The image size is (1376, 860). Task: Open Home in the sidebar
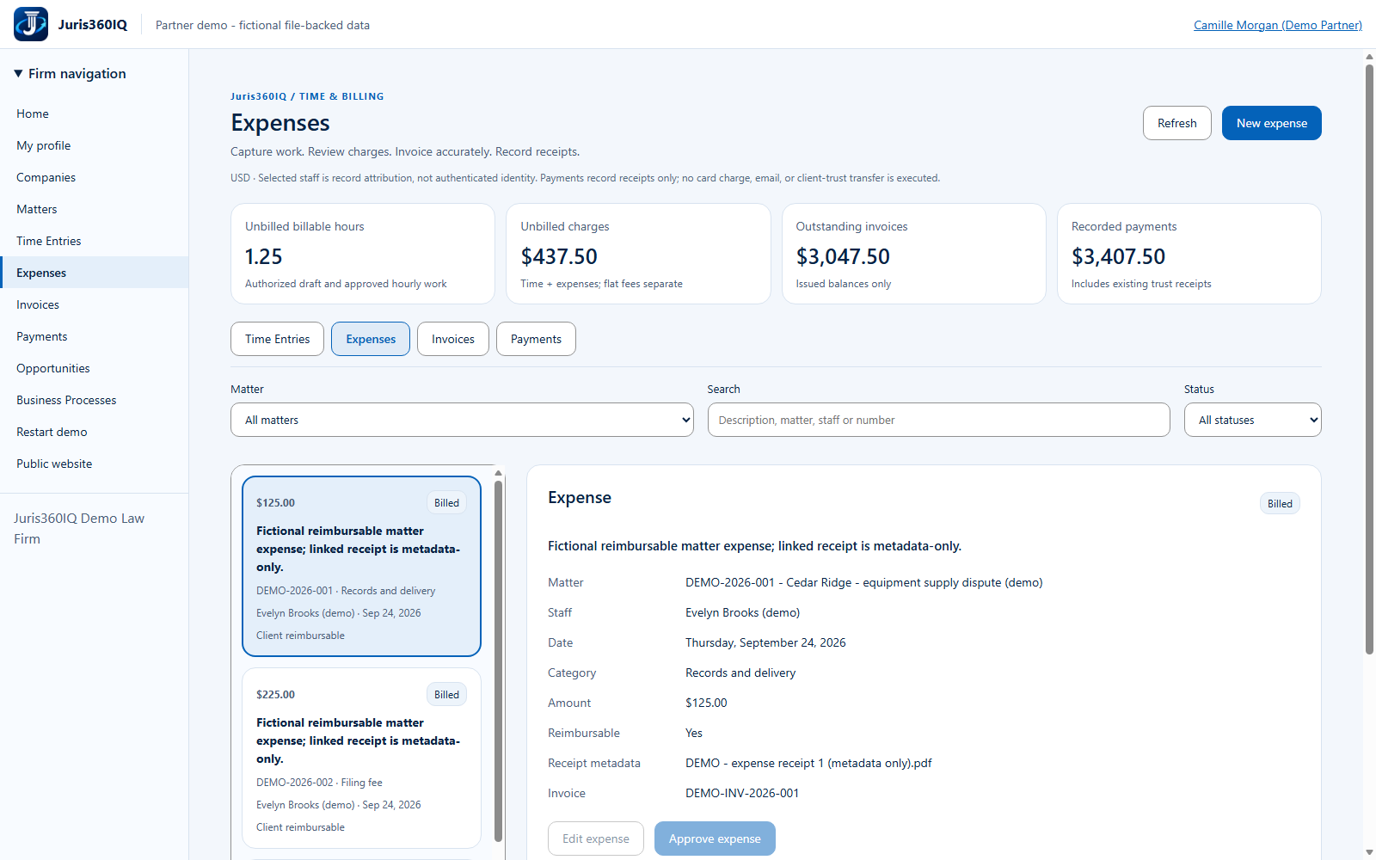point(94,114)
